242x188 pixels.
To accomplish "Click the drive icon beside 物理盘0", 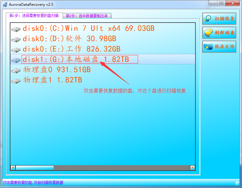I will (16, 71).
